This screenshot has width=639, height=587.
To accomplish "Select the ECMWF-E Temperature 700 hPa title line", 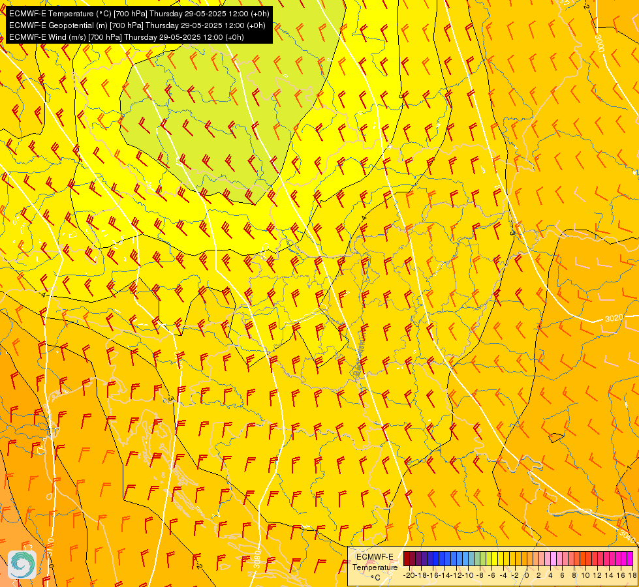I will [x=139, y=14].
